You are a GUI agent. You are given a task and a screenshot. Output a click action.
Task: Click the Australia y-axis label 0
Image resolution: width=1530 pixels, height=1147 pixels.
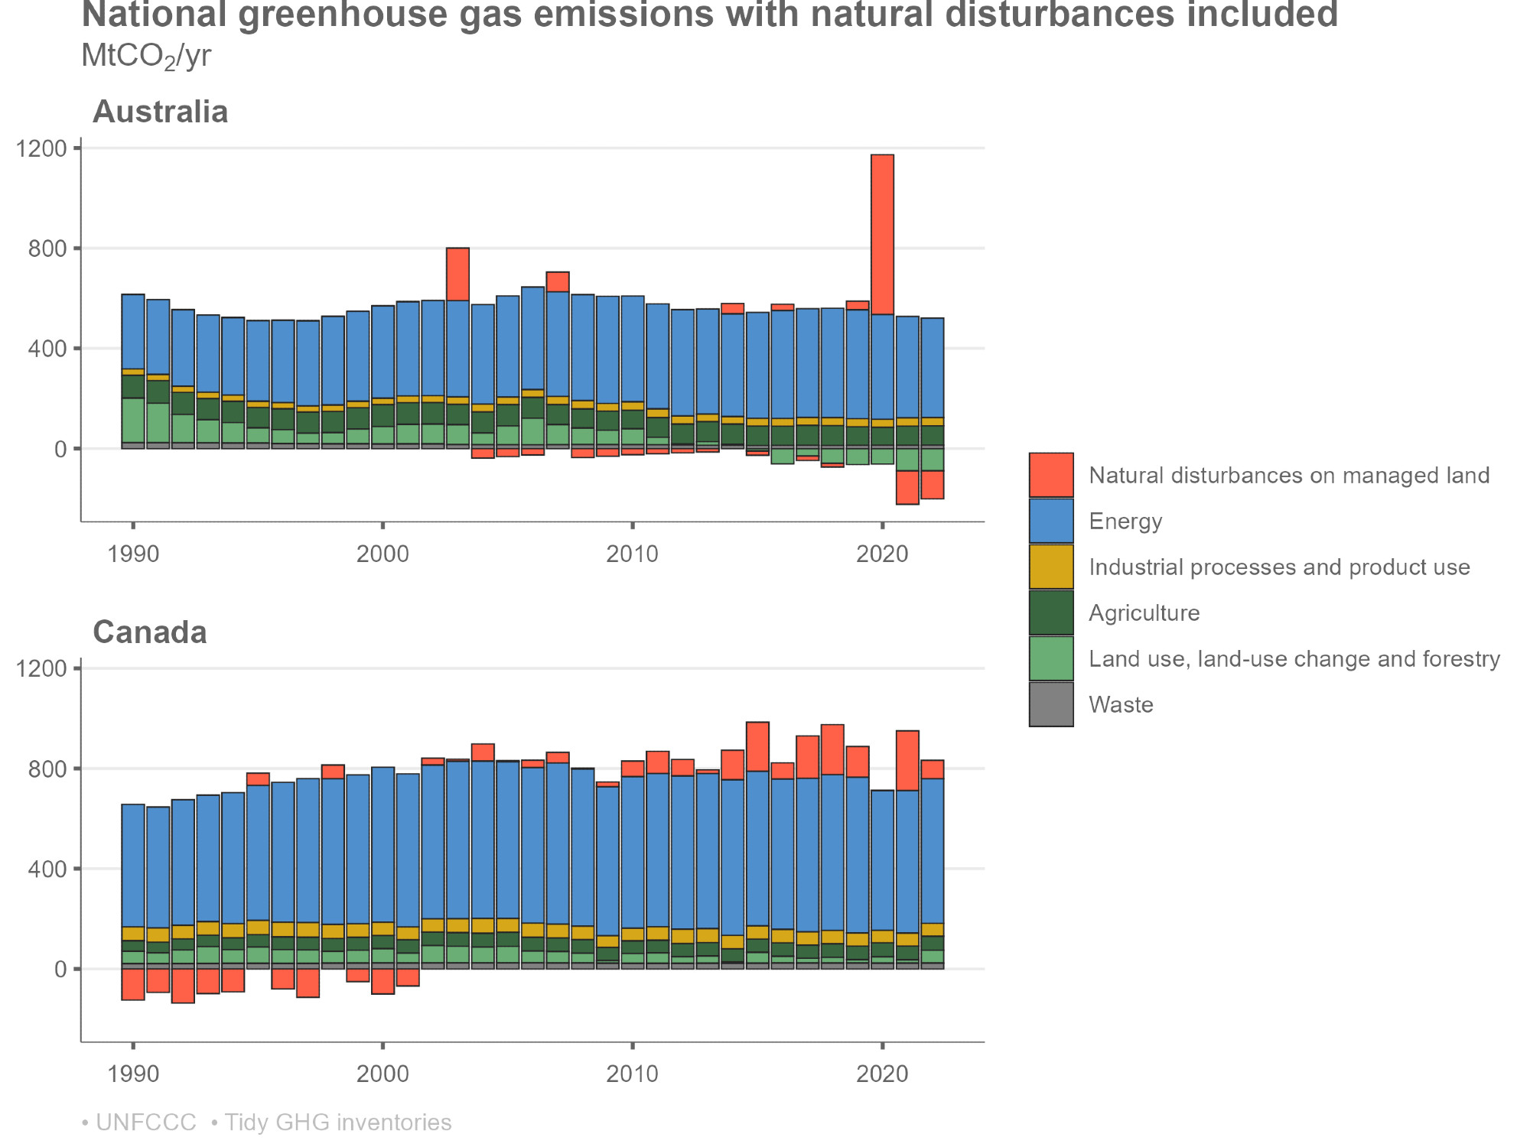(x=61, y=450)
